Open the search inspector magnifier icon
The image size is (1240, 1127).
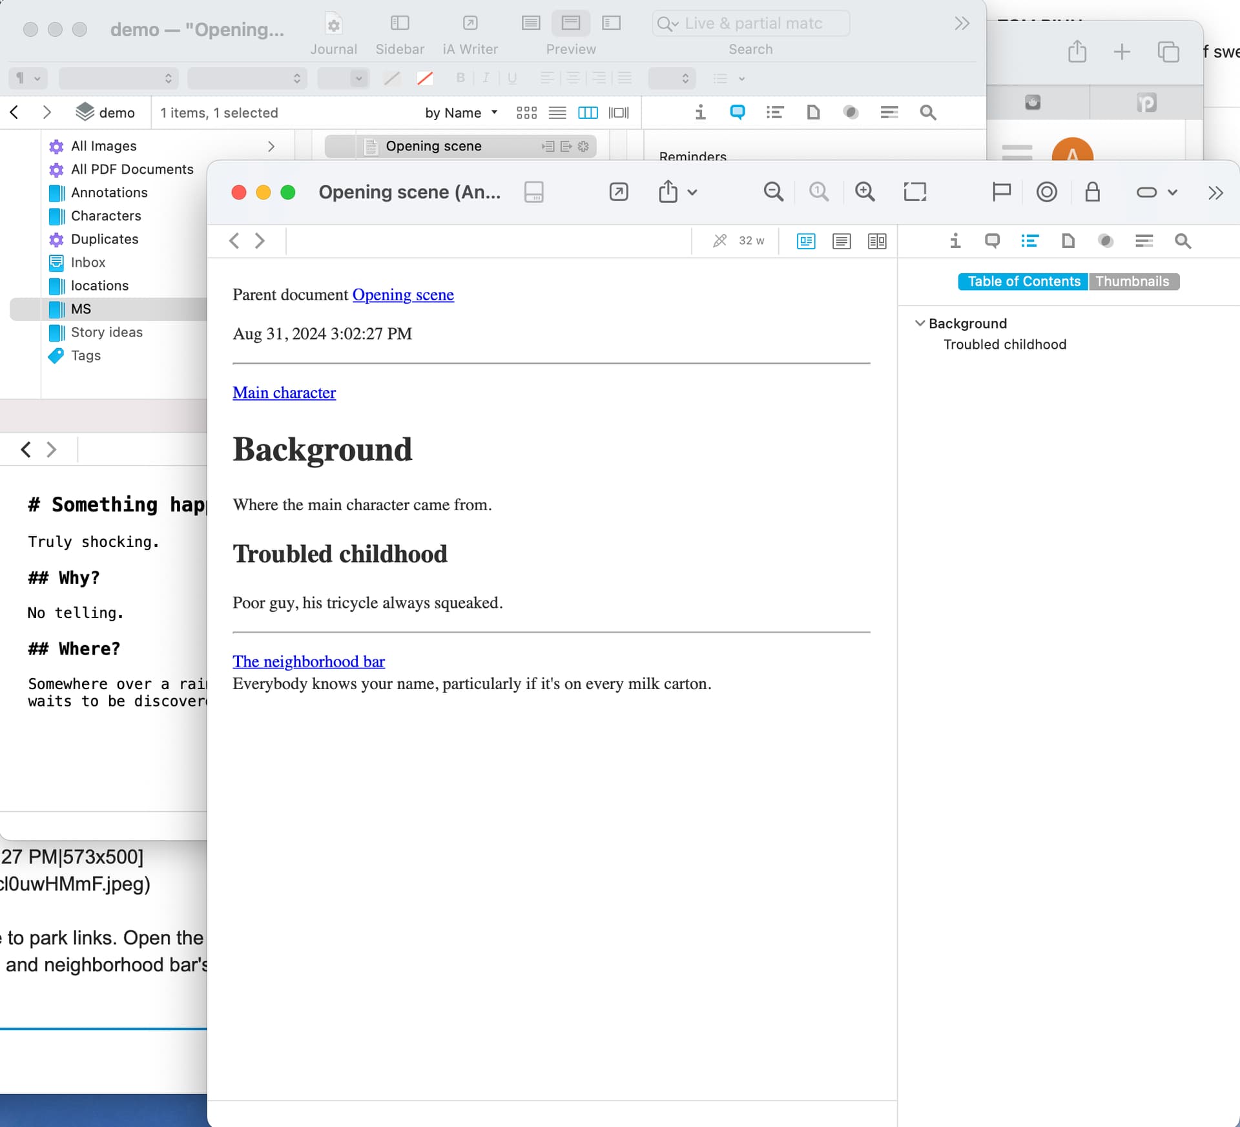pyautogui.click(x=1183, y=241)
